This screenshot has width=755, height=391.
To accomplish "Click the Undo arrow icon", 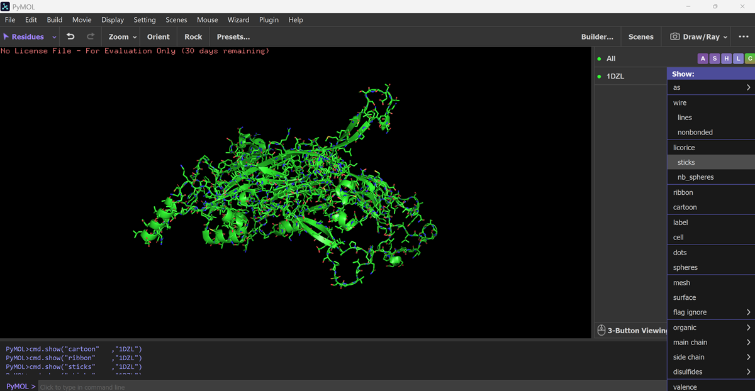I will pyautogui.click(x=70, y=36).
